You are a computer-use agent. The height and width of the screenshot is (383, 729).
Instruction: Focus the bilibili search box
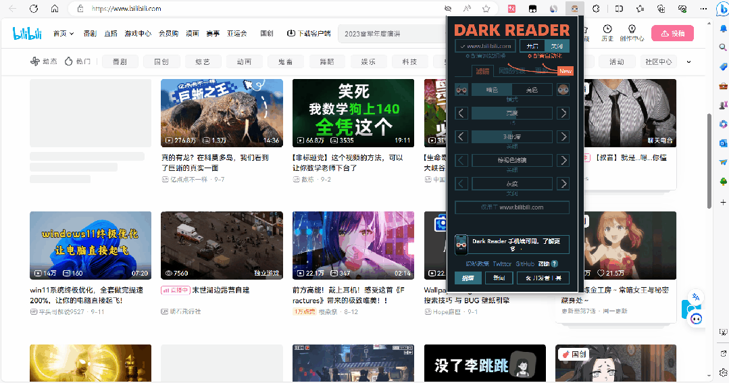393,34
